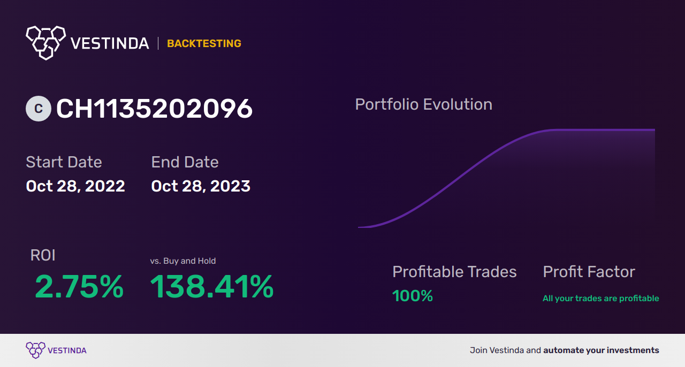
Task: Click Join Vestinda and automate your investments
Action: [x=565, y=350]
